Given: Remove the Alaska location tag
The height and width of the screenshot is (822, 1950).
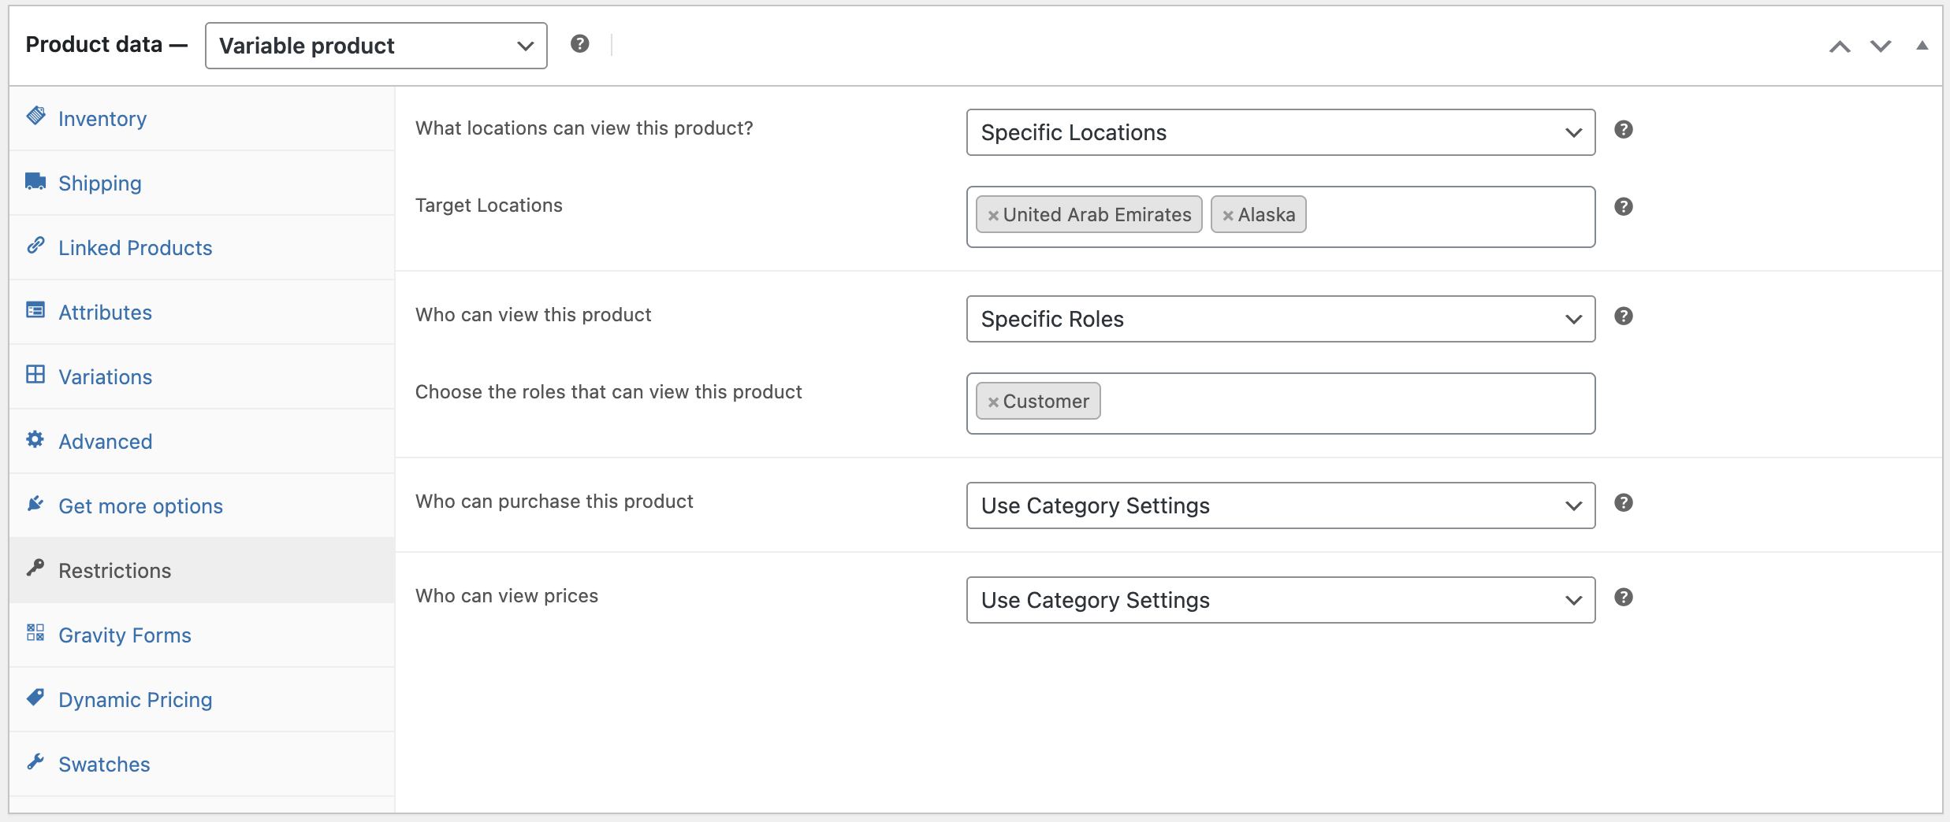Looking at the screenshot, I should pos(1229,214).
